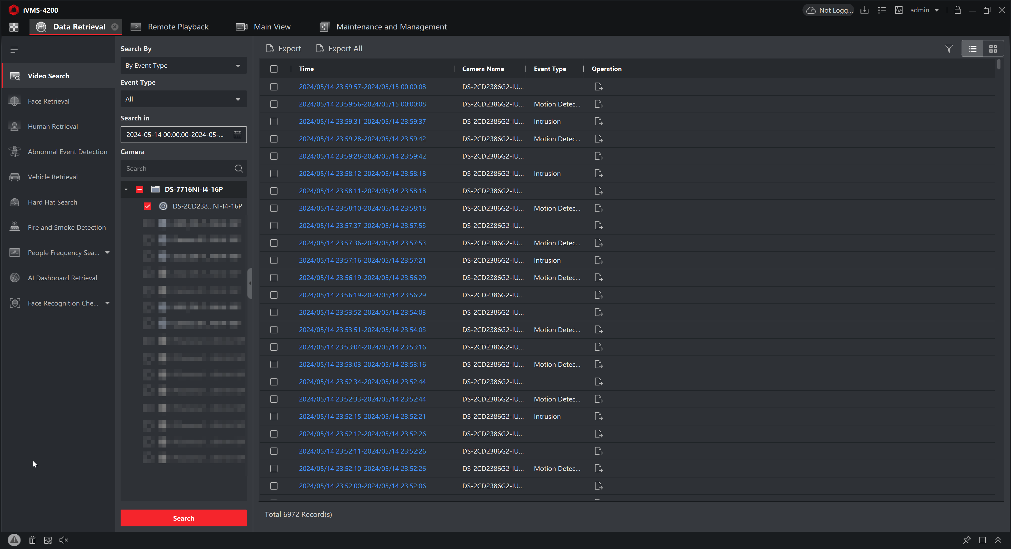Click Export All button

click(339, 49)
